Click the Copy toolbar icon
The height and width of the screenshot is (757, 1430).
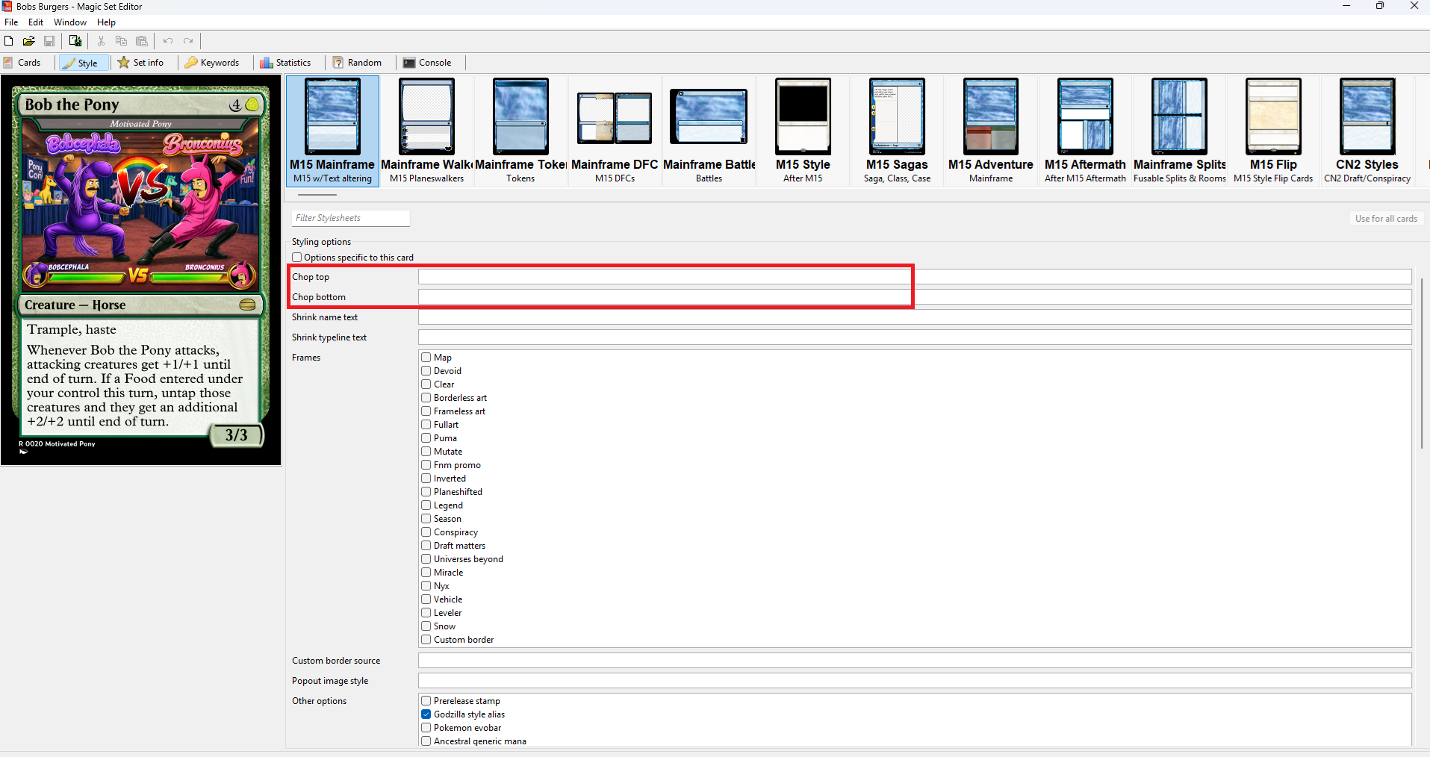[x=121, y=41]
